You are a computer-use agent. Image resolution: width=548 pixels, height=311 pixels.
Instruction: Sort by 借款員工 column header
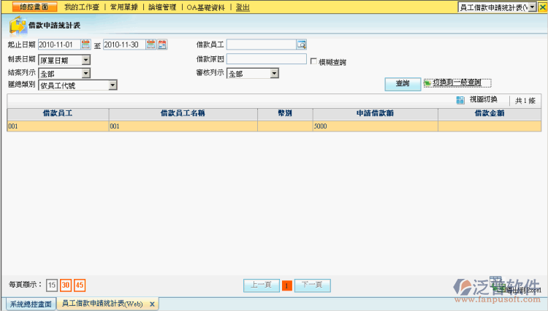pyautogui.click(x=58, y=113)
